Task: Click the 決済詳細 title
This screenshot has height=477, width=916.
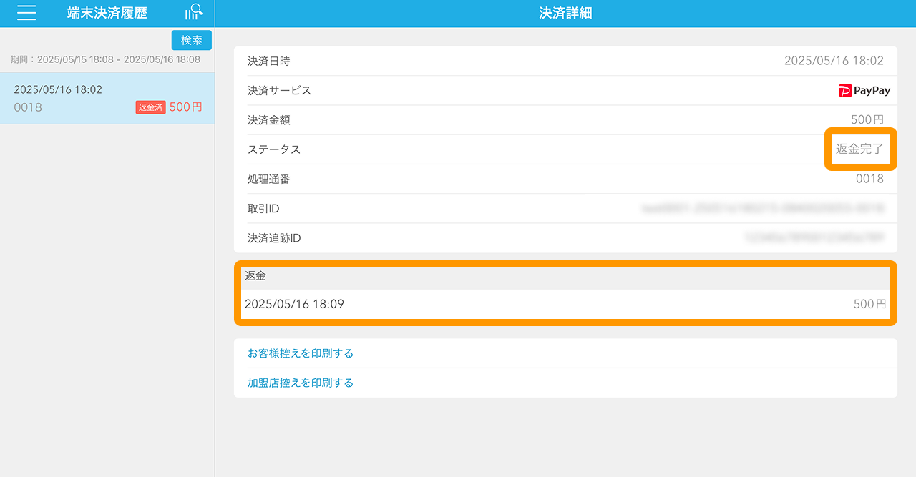Action: (565, 13)
